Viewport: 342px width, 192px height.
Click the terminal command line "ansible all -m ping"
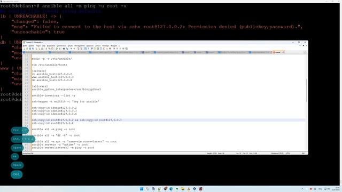(84, 6)
